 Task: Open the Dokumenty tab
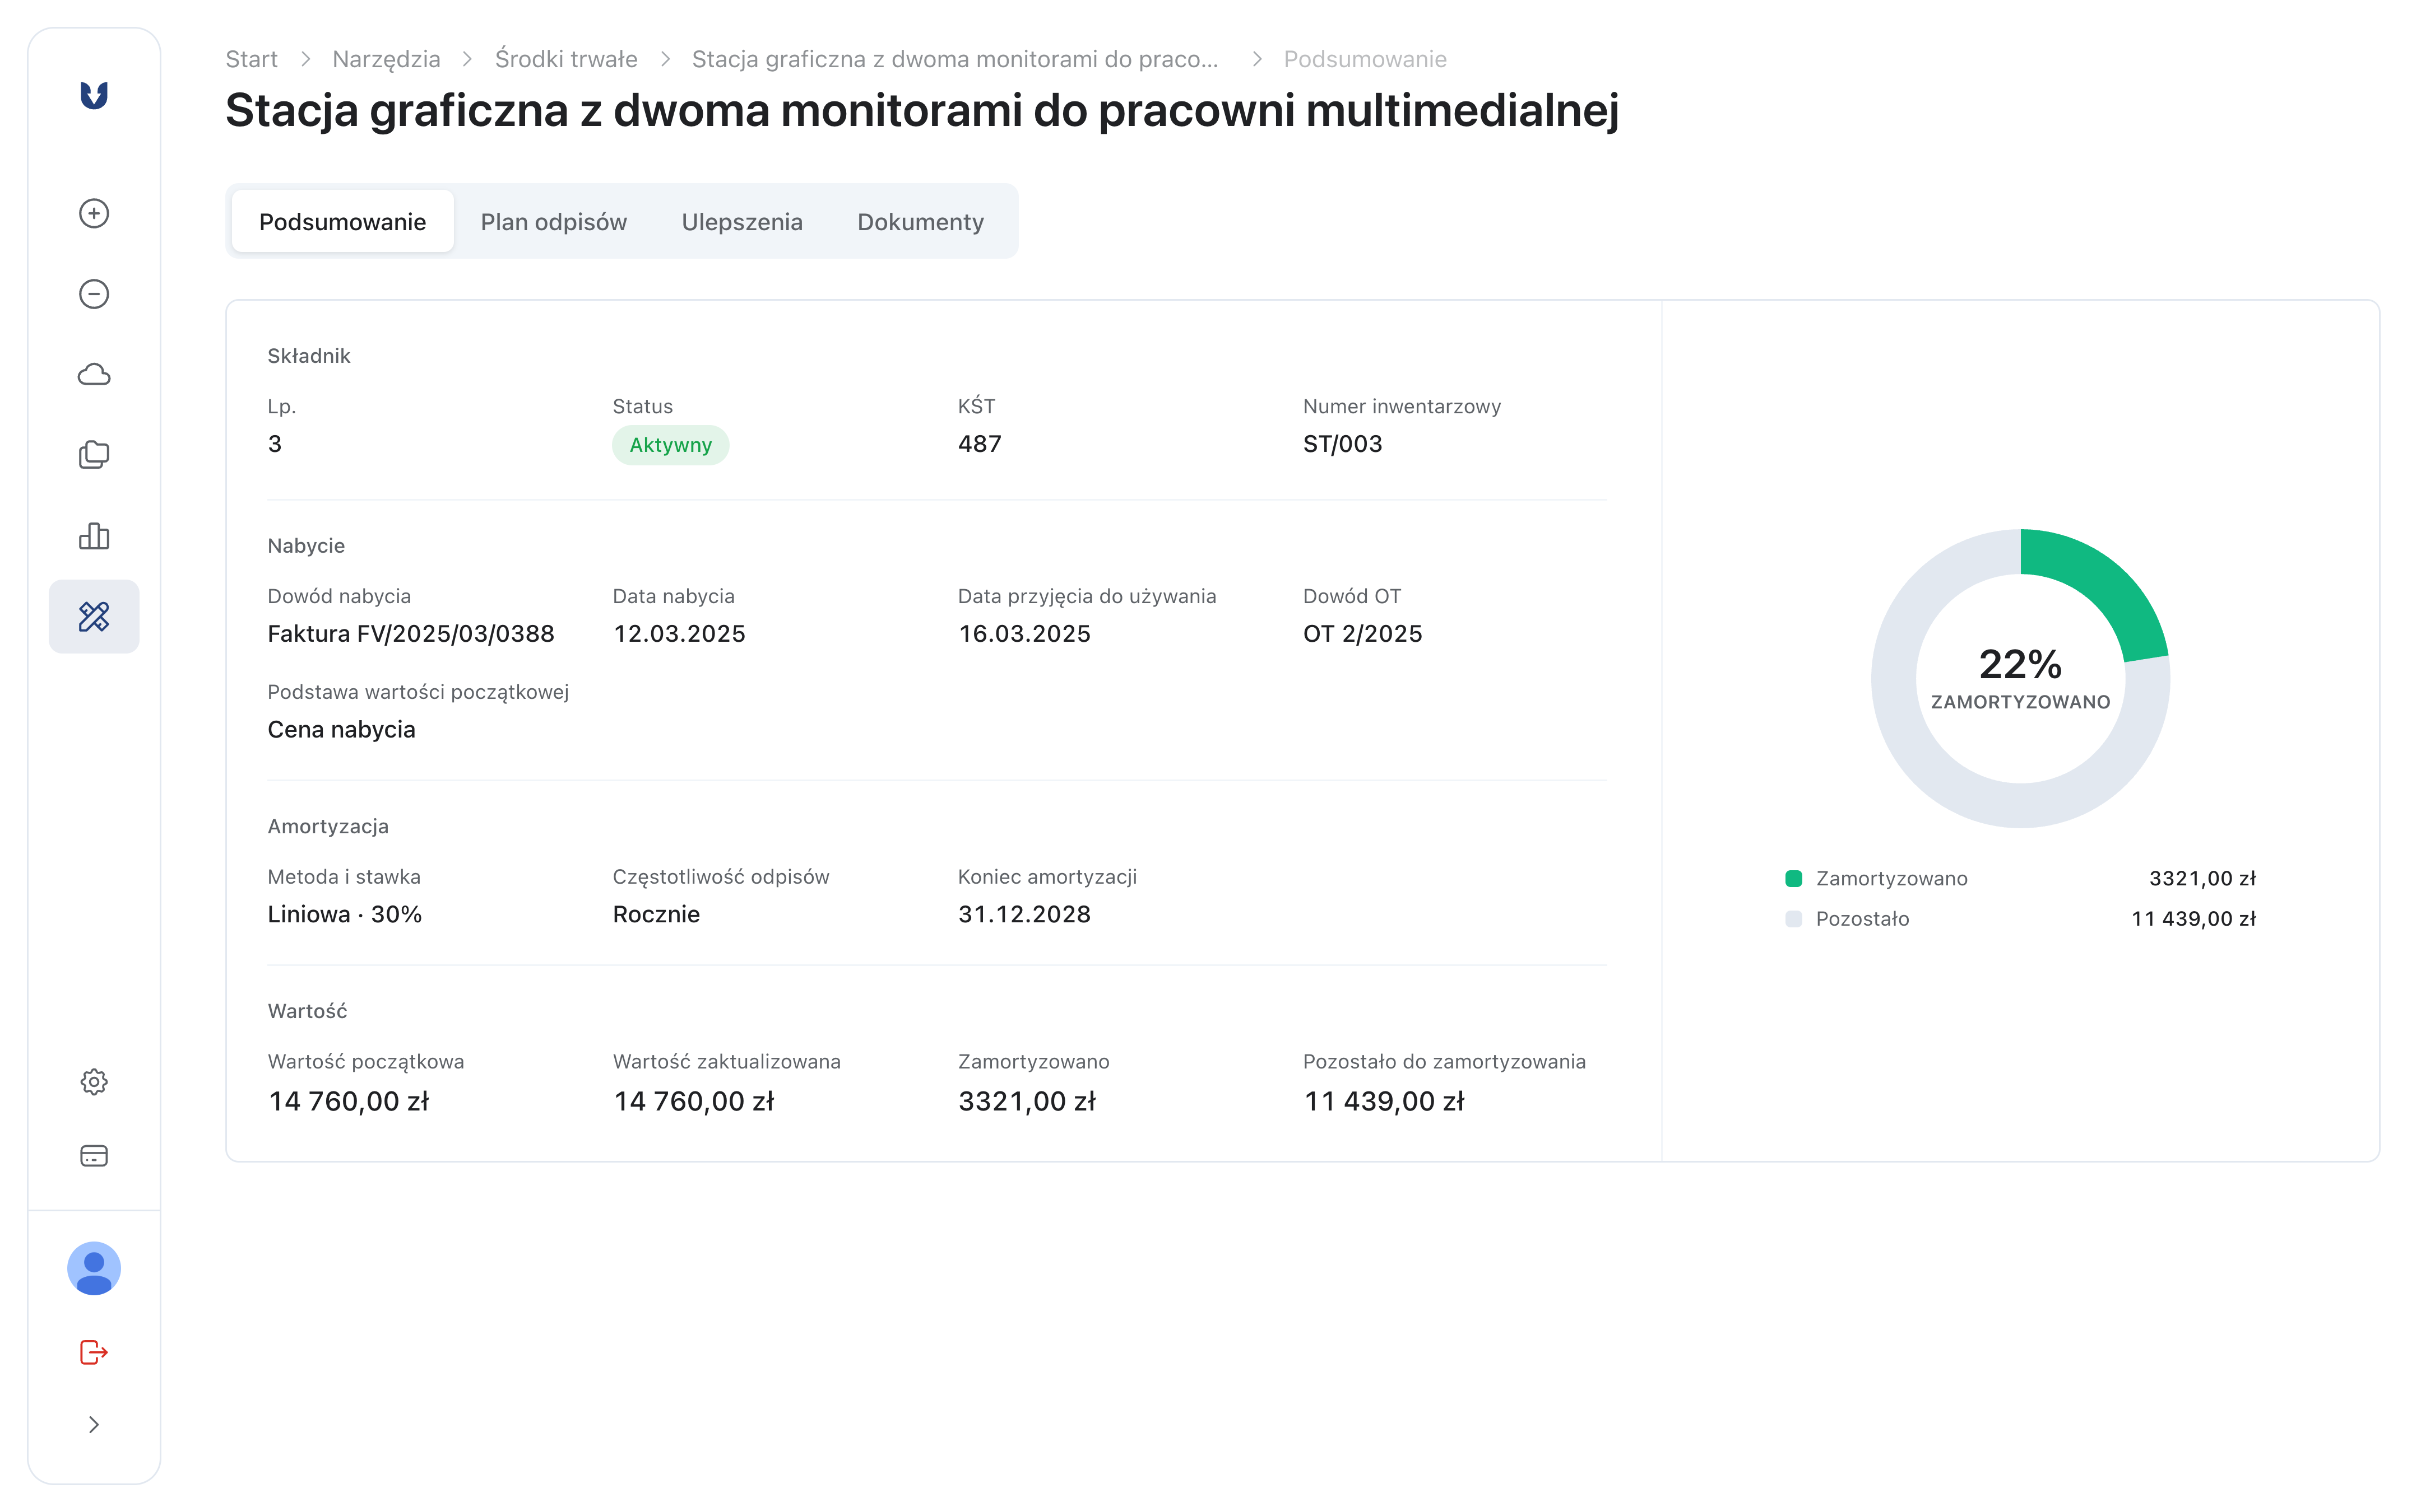[x=920, y=221]
